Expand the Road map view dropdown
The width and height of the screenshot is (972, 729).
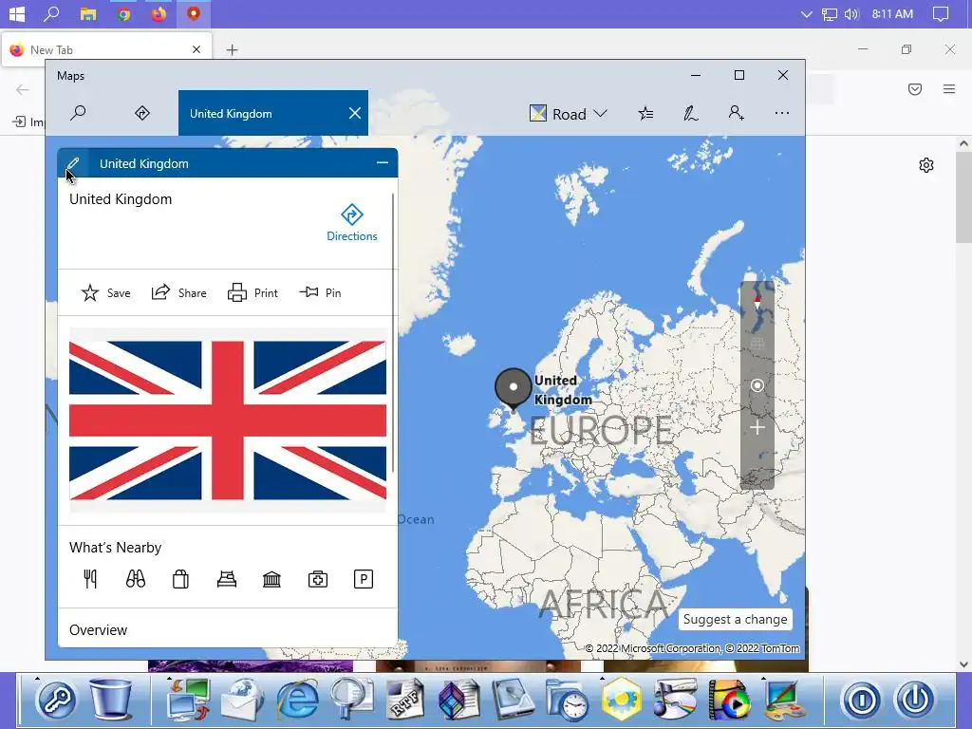point(568,114)
